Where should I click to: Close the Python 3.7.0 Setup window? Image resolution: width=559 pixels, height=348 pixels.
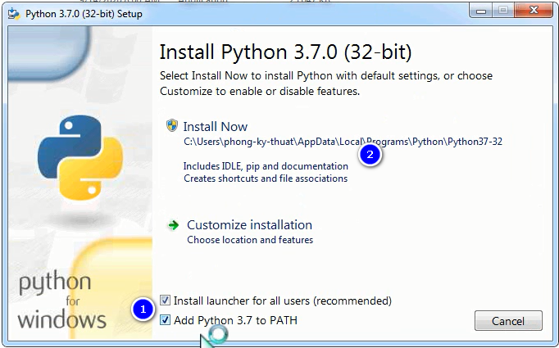coord(534,11)
